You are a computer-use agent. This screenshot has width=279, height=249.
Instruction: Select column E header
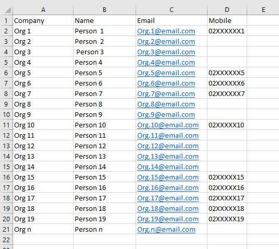[x=263, y=10]
